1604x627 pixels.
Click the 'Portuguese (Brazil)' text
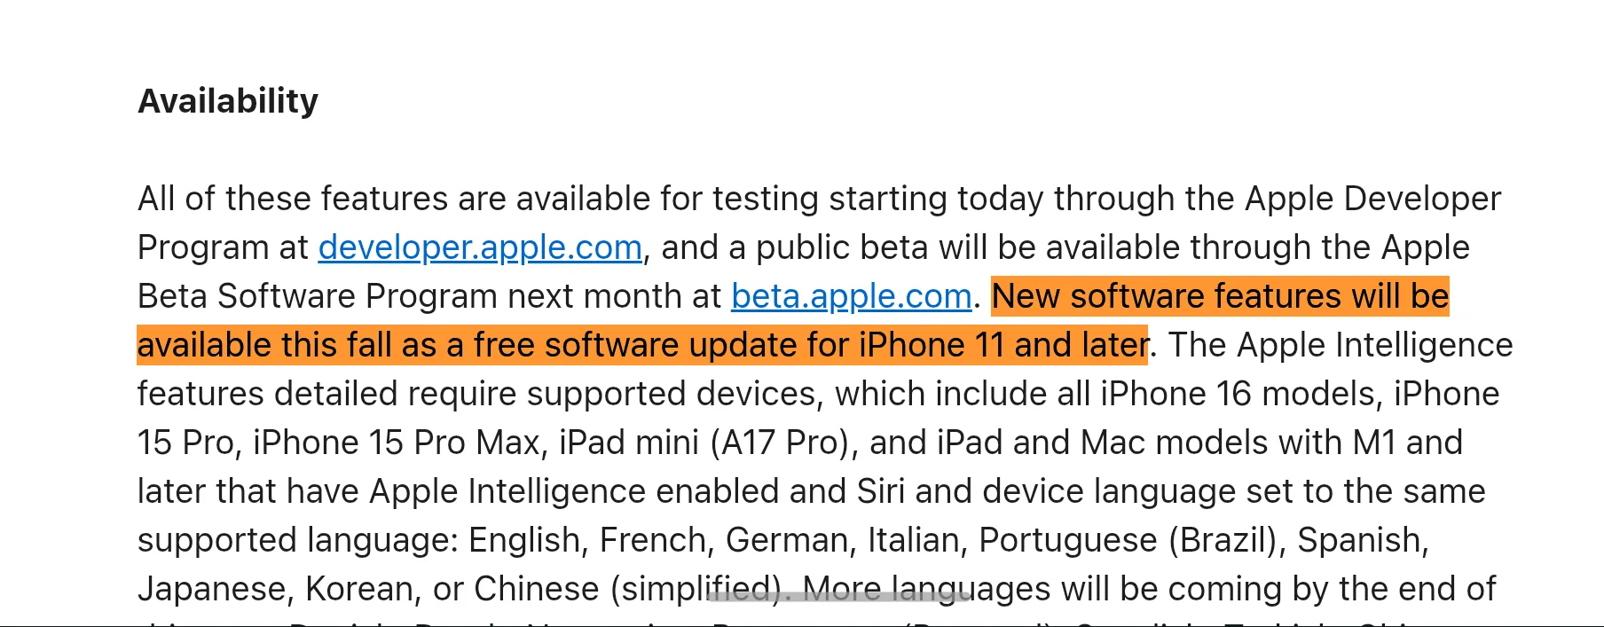(1131, 540)
